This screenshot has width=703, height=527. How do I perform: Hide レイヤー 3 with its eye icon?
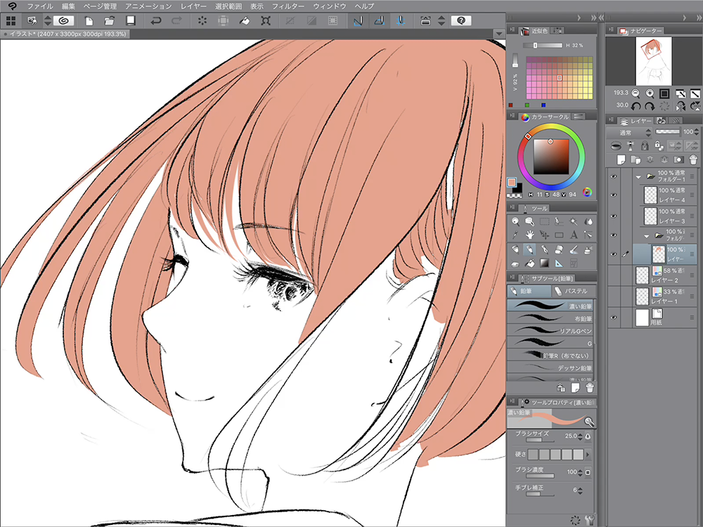pyautogui.click(x=613, y=216)
